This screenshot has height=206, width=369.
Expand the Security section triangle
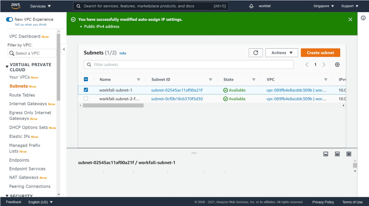[x=7, y=196]
